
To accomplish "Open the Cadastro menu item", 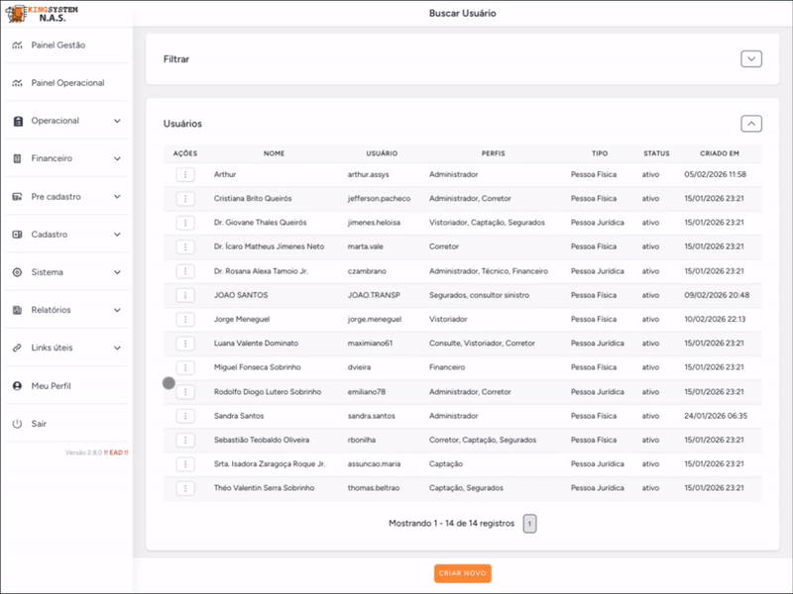I will (50, 235).
